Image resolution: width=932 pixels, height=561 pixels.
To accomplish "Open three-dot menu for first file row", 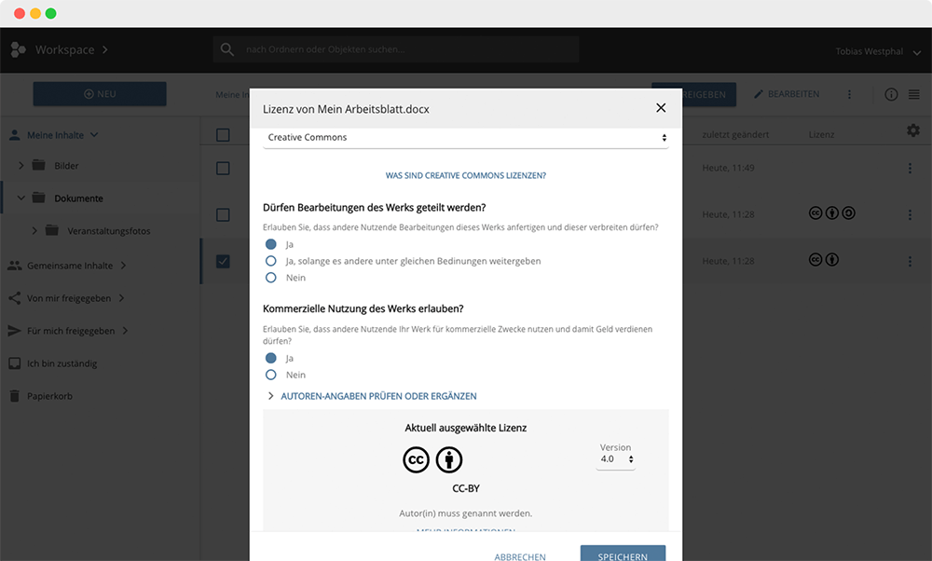I will (911, 169).
